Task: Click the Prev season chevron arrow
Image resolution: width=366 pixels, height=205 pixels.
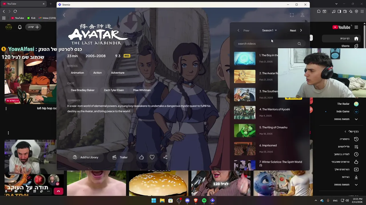Action: (x=238, y=30)
